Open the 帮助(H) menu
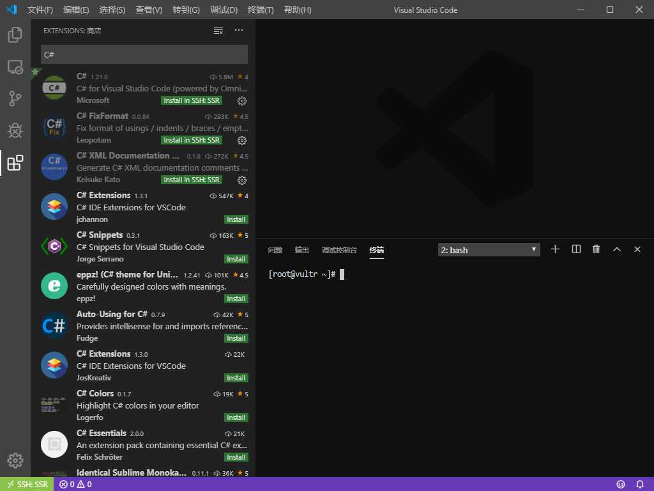The width and height of the screenshot is (654, 491). coord(298,10)
